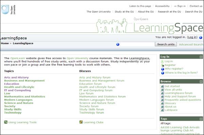204x135 pixels.
Task: Open The Open University top nav link
Action: coord(99,12)
